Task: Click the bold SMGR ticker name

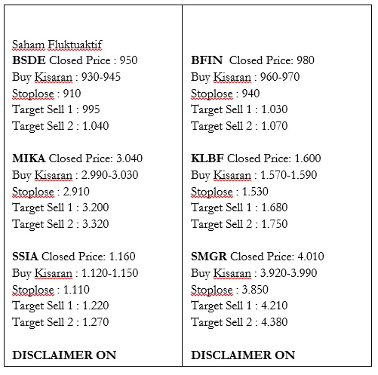Action: [209, 257]
